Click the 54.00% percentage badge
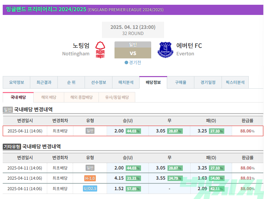This screenshot has height=199, width=264. pyautogui.click(x=216, y=178)
